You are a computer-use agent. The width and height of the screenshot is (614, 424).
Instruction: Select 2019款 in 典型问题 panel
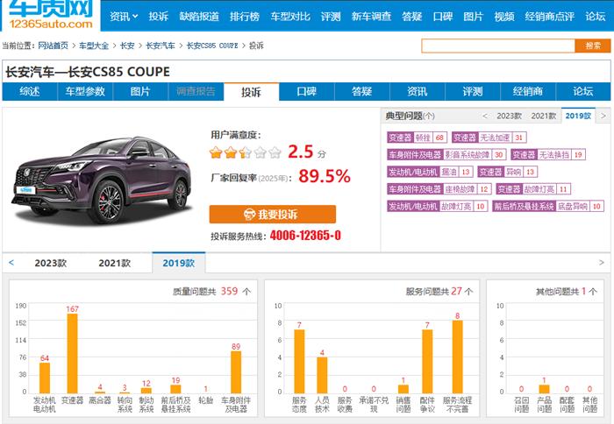(x=578, y=116)
